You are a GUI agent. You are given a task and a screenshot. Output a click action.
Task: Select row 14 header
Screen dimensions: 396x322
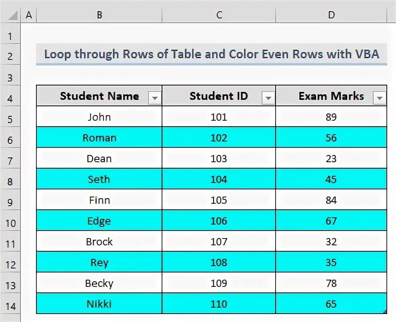10,306
